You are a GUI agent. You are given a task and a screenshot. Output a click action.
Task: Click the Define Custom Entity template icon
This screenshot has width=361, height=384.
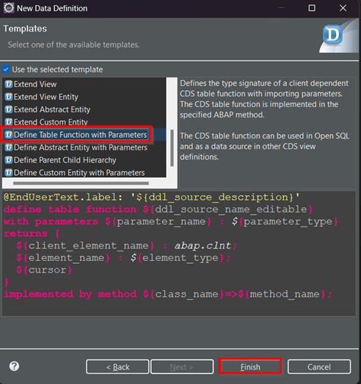pos(8,173)
